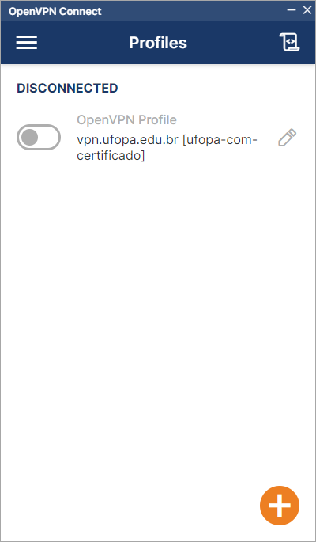The width and height of the screenshot is (316, 542).
Task: Open the import profile scroll icon
Action: click(x=289, y=42)
